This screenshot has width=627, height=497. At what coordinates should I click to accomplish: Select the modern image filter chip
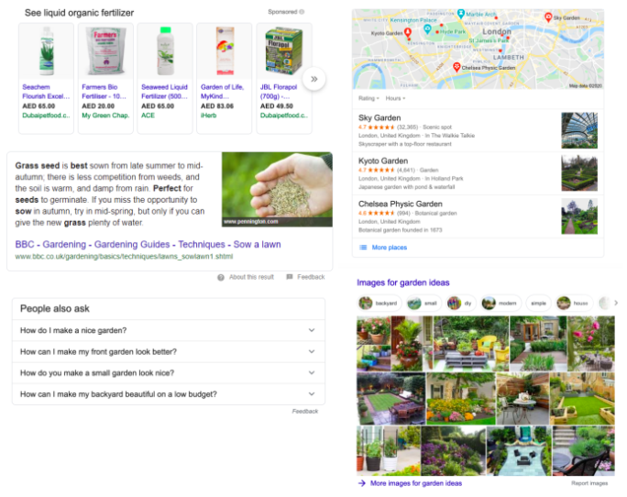[x=500, y=303]
